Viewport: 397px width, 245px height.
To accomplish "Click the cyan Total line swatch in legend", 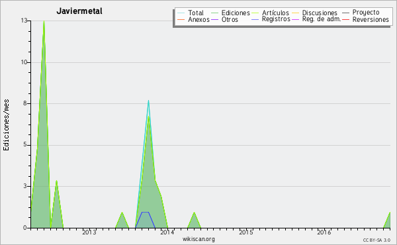I will point(181,13).
